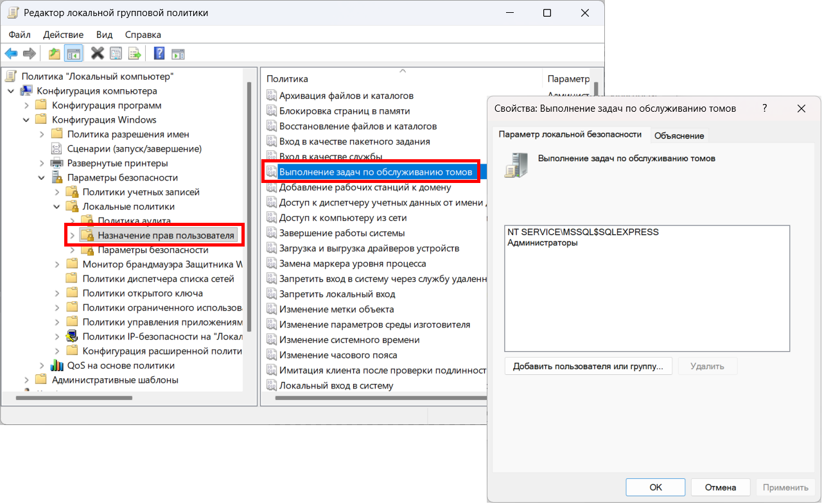The height and width of the screenshot is (504, 822).
Task: Expand the Административные шаблоны tree node
Action: point(26,380)
